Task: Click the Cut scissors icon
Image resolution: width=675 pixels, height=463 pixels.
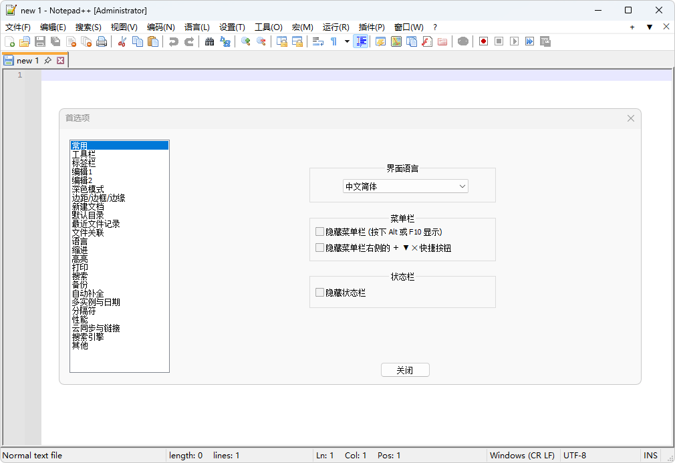Action: (x=122, y=41)
